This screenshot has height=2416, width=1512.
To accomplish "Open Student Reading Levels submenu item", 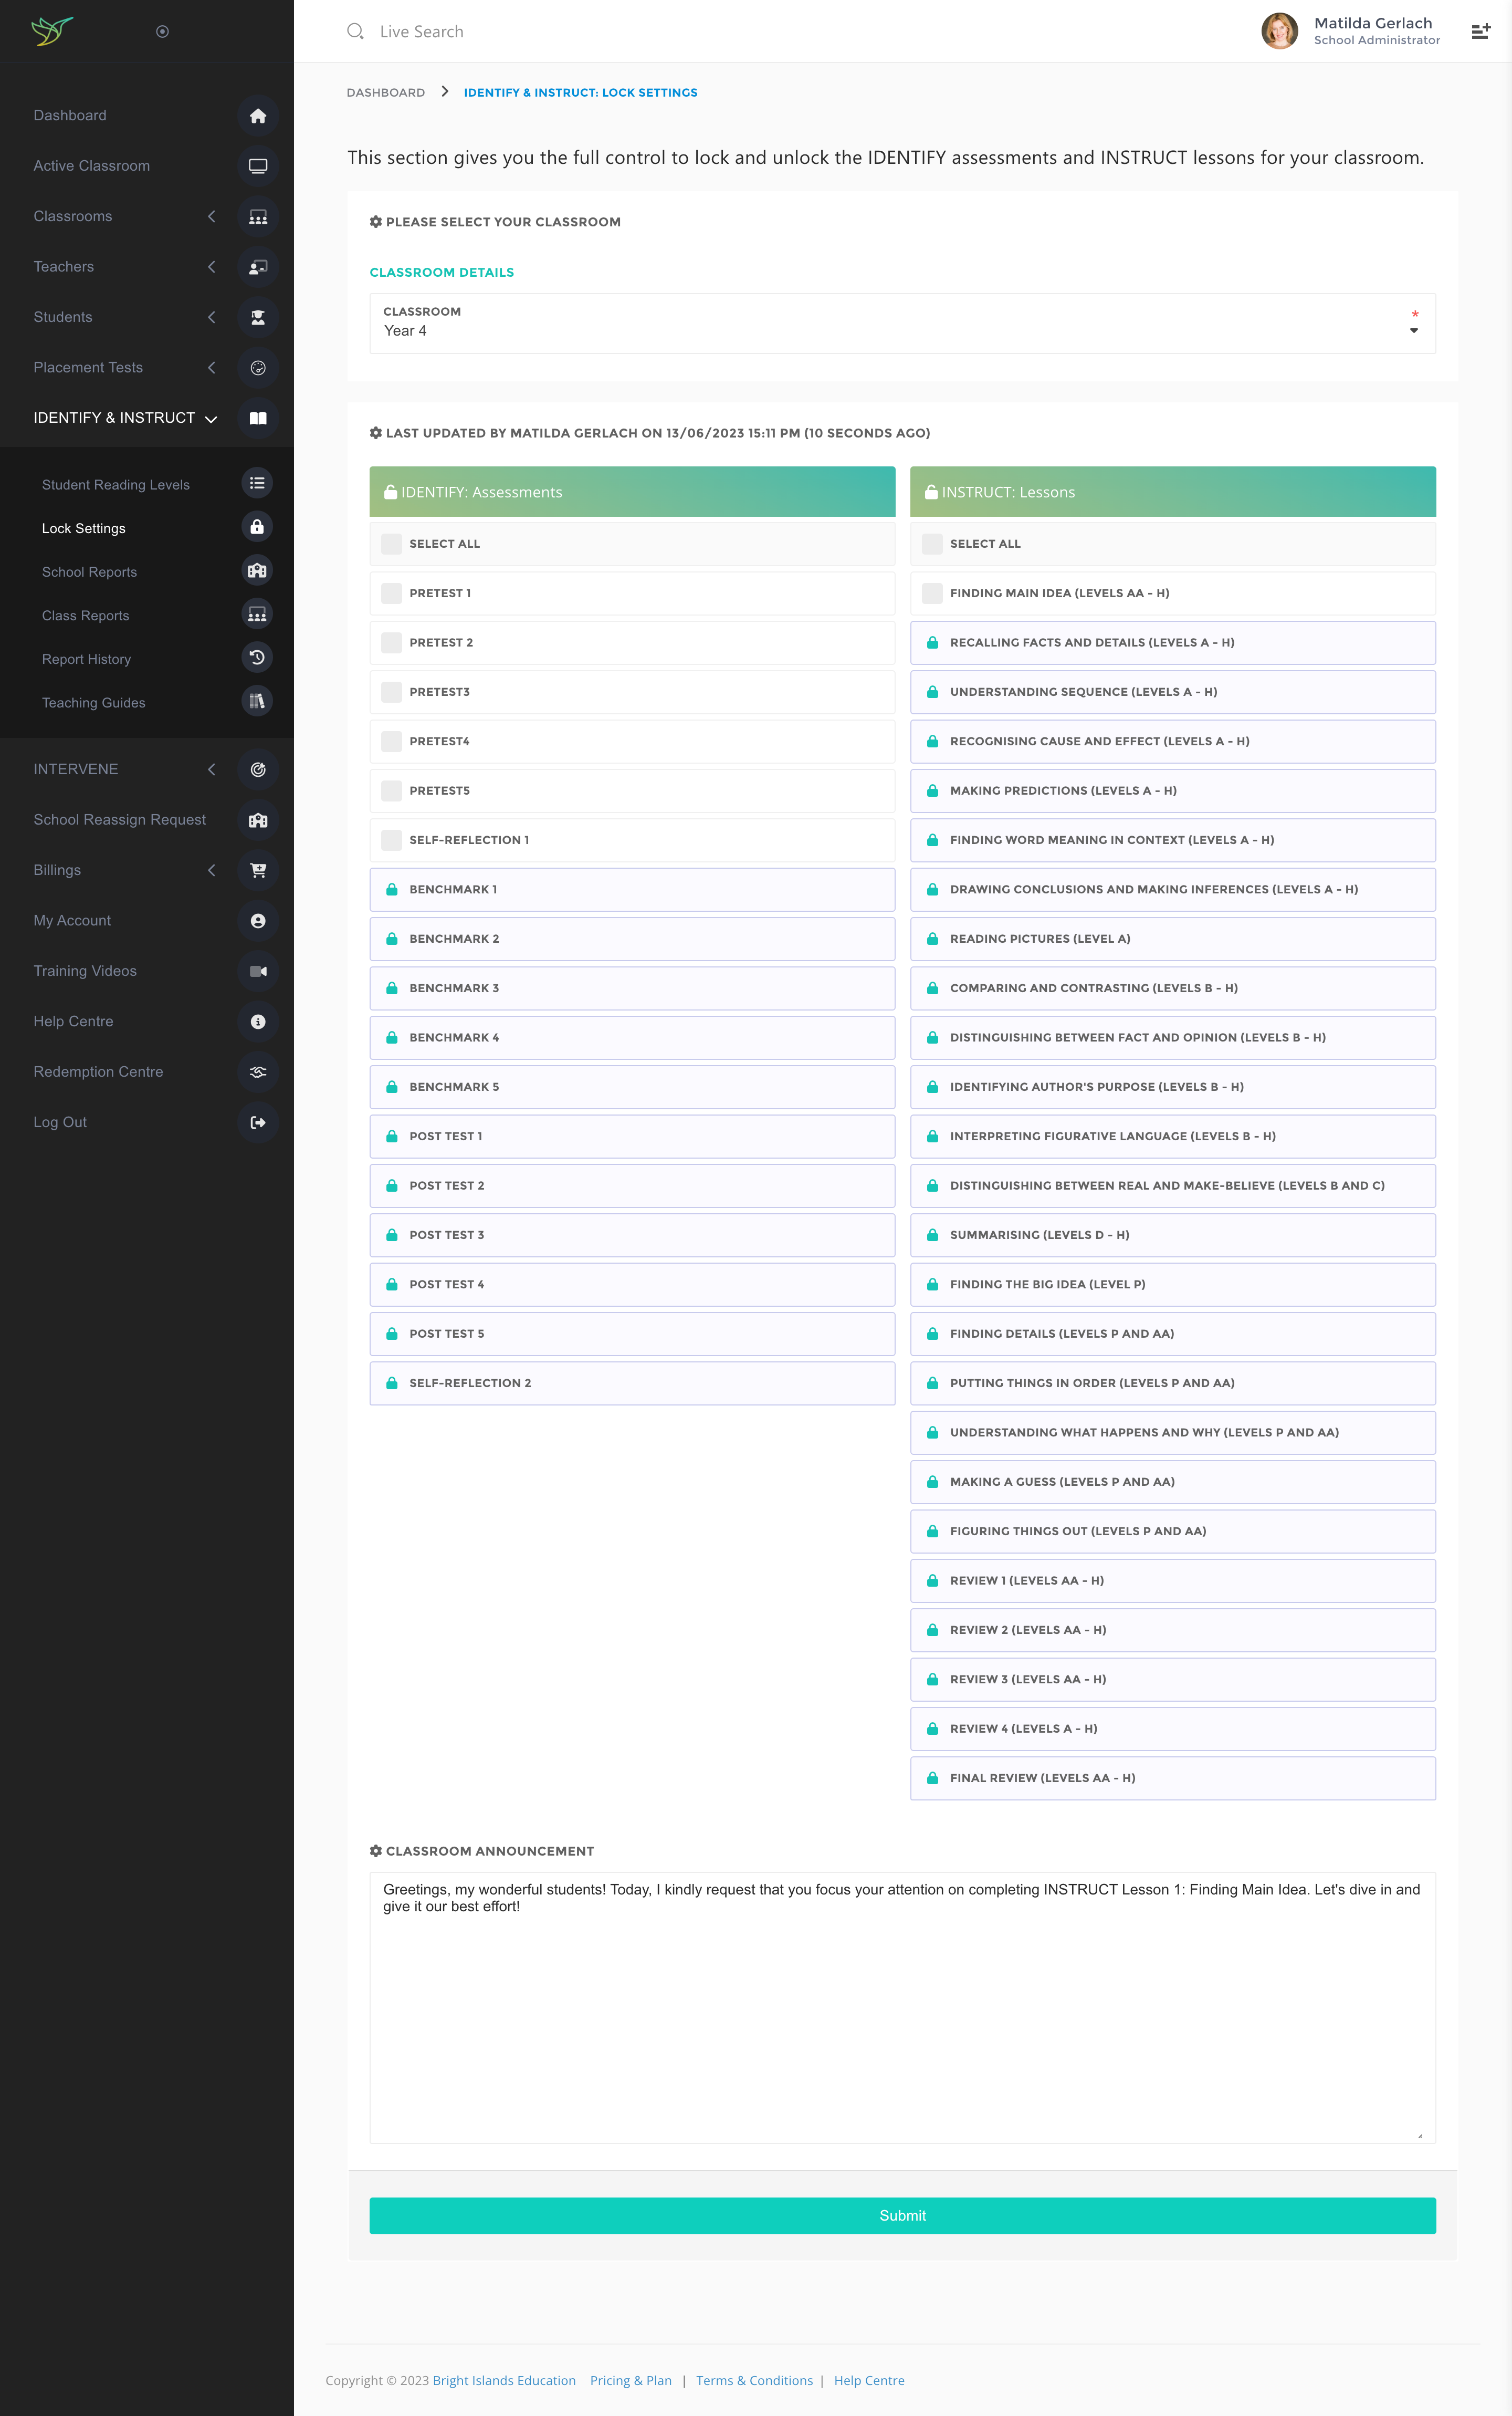I will (116, 485).
